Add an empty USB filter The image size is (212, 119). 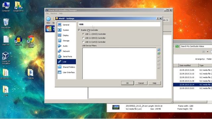[x=159, y=50]
